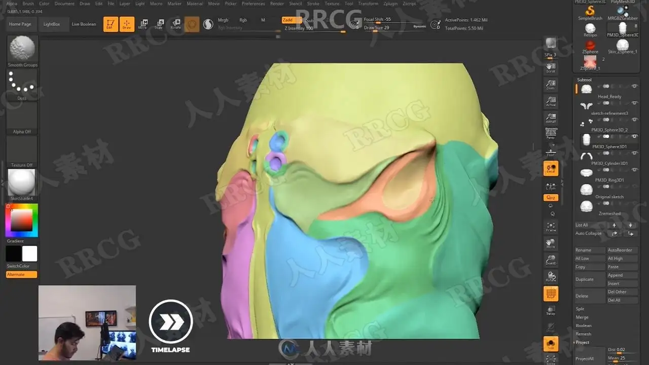Image resolution: width=649 pixels, height=365 pixels.
Task: Open the Document menu
Action: click(x=64, y=4)
